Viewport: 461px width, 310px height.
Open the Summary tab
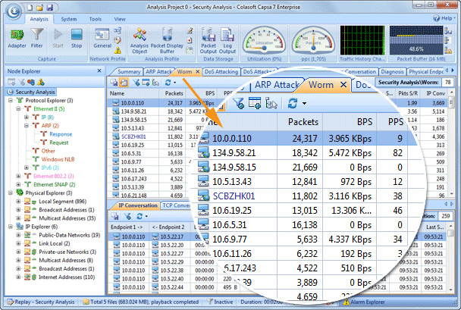128,72
